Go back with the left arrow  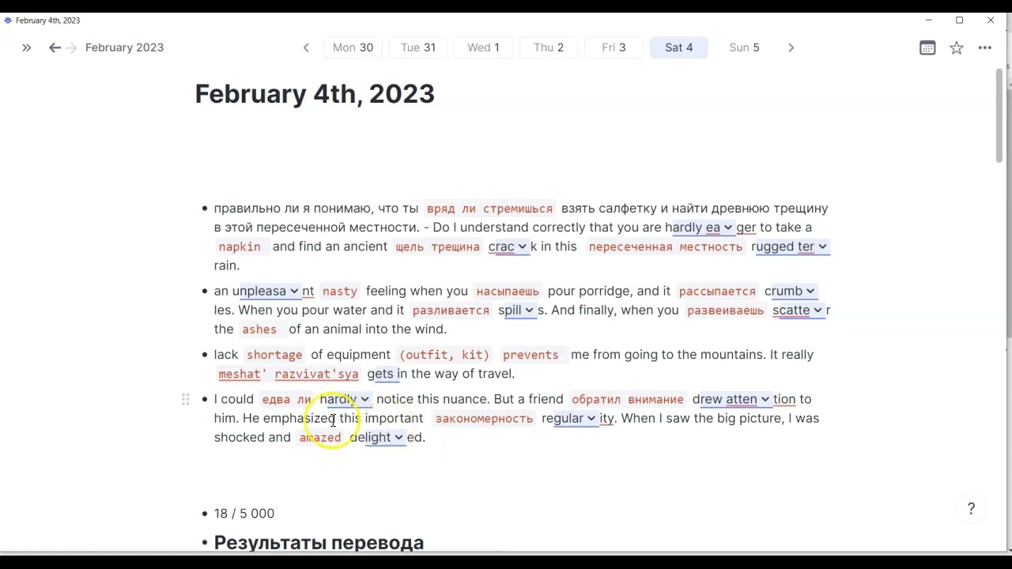click(x=55, y=48)
